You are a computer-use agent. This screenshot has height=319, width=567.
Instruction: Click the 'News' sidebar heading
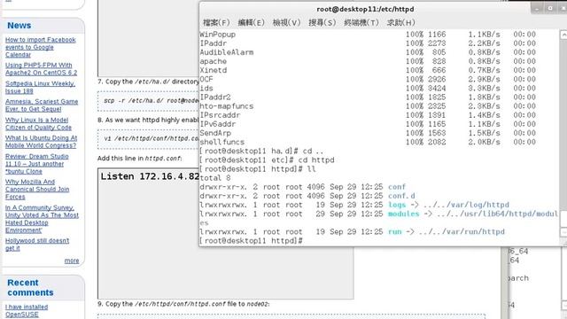point(19,26)
